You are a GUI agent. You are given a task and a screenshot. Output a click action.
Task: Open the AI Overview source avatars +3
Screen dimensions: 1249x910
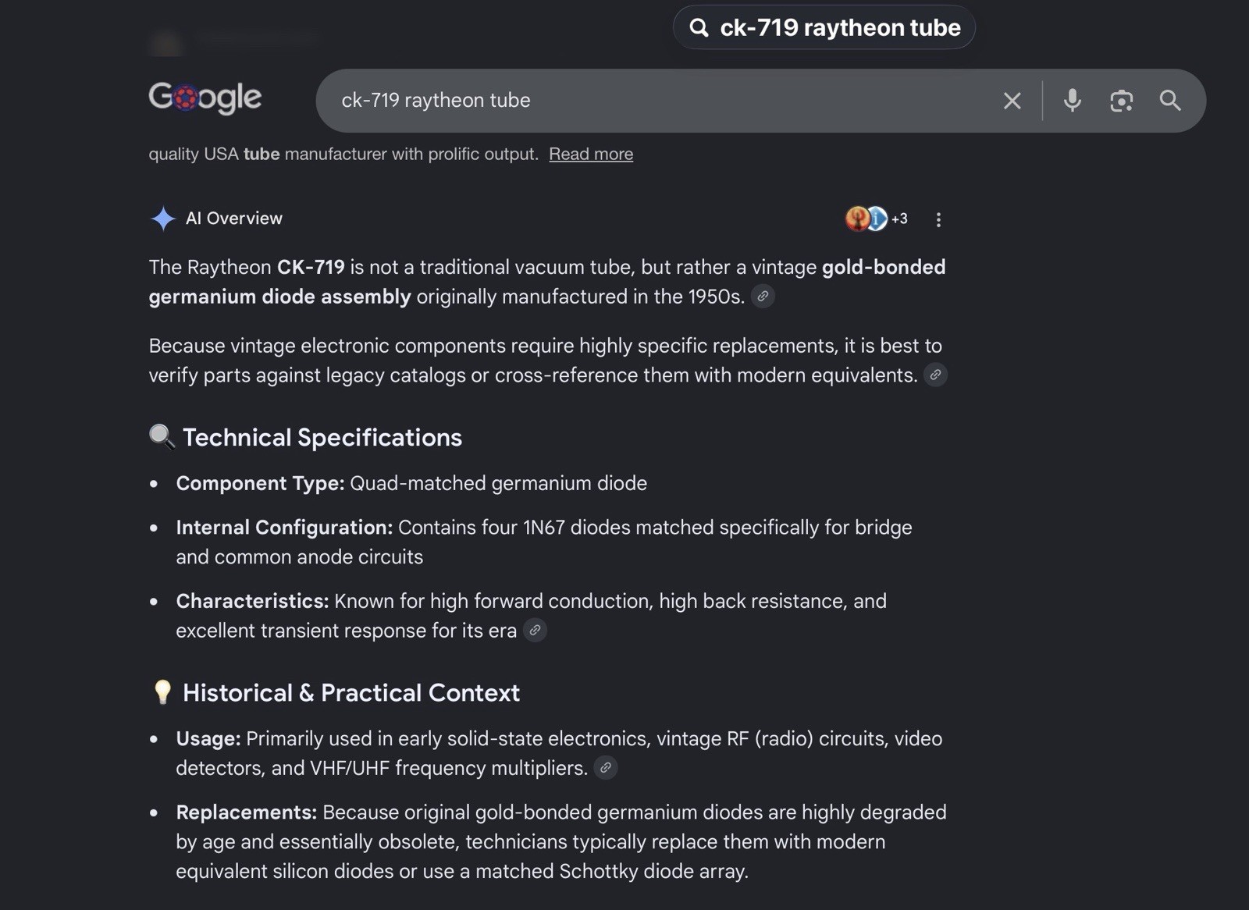point(877,219)
